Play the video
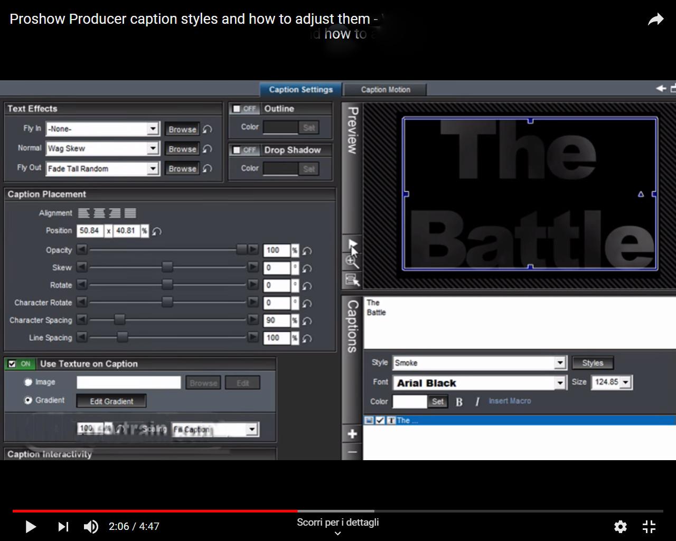Screen dimensions: 676x541 tap(31, 526)
